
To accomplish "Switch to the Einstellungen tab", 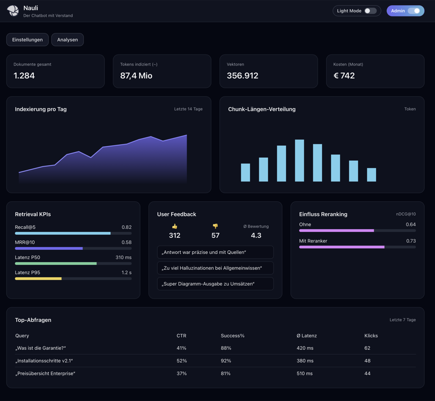I will (x=27, y=40).
